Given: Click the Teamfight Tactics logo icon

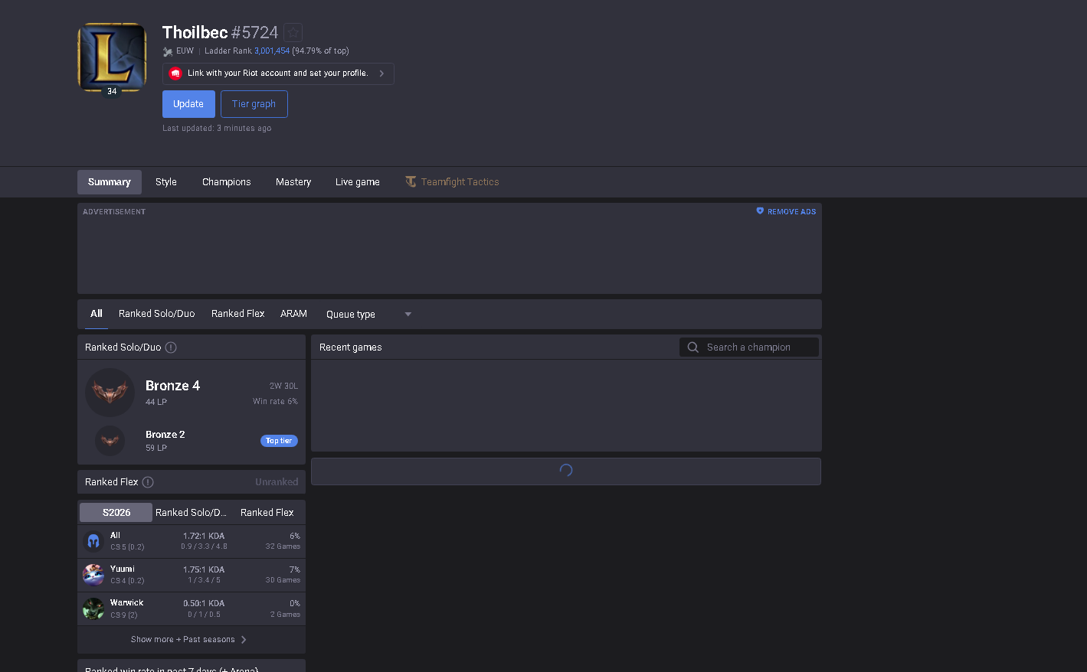Looking at the screenshot, I should pyautogui.click(x=411, y=181).
